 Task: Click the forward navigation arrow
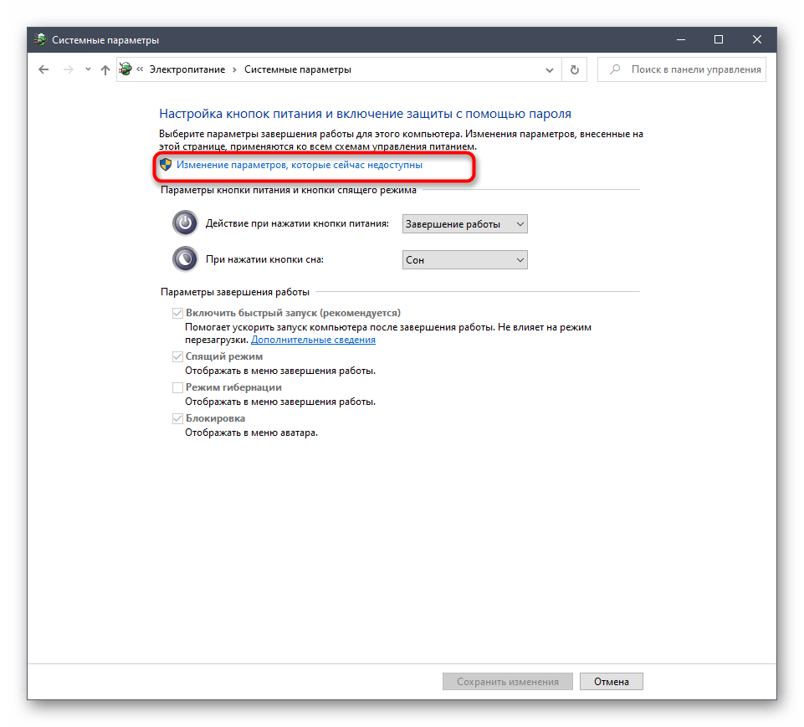coord(66,70)
